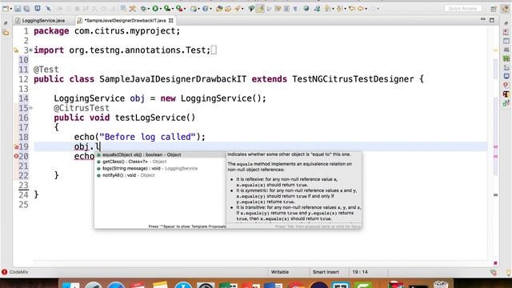Open the New file dropdown arrow
Screen dimensions: 512x288
[11, 9]
